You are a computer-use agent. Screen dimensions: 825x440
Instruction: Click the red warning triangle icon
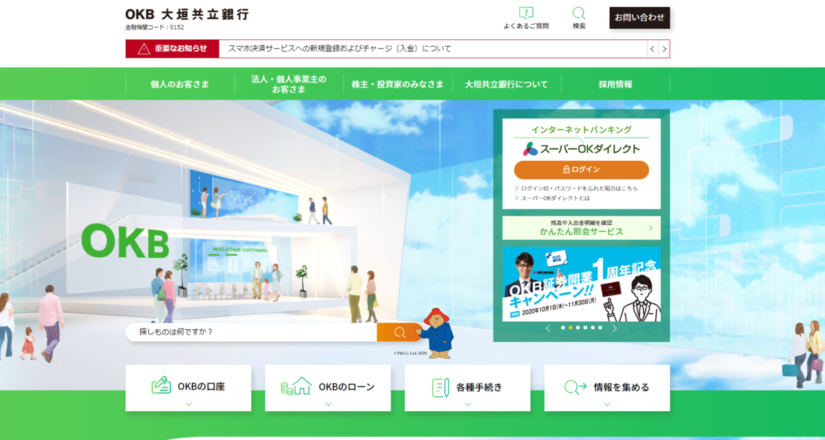pyautogui.click(x=144, y=49)
